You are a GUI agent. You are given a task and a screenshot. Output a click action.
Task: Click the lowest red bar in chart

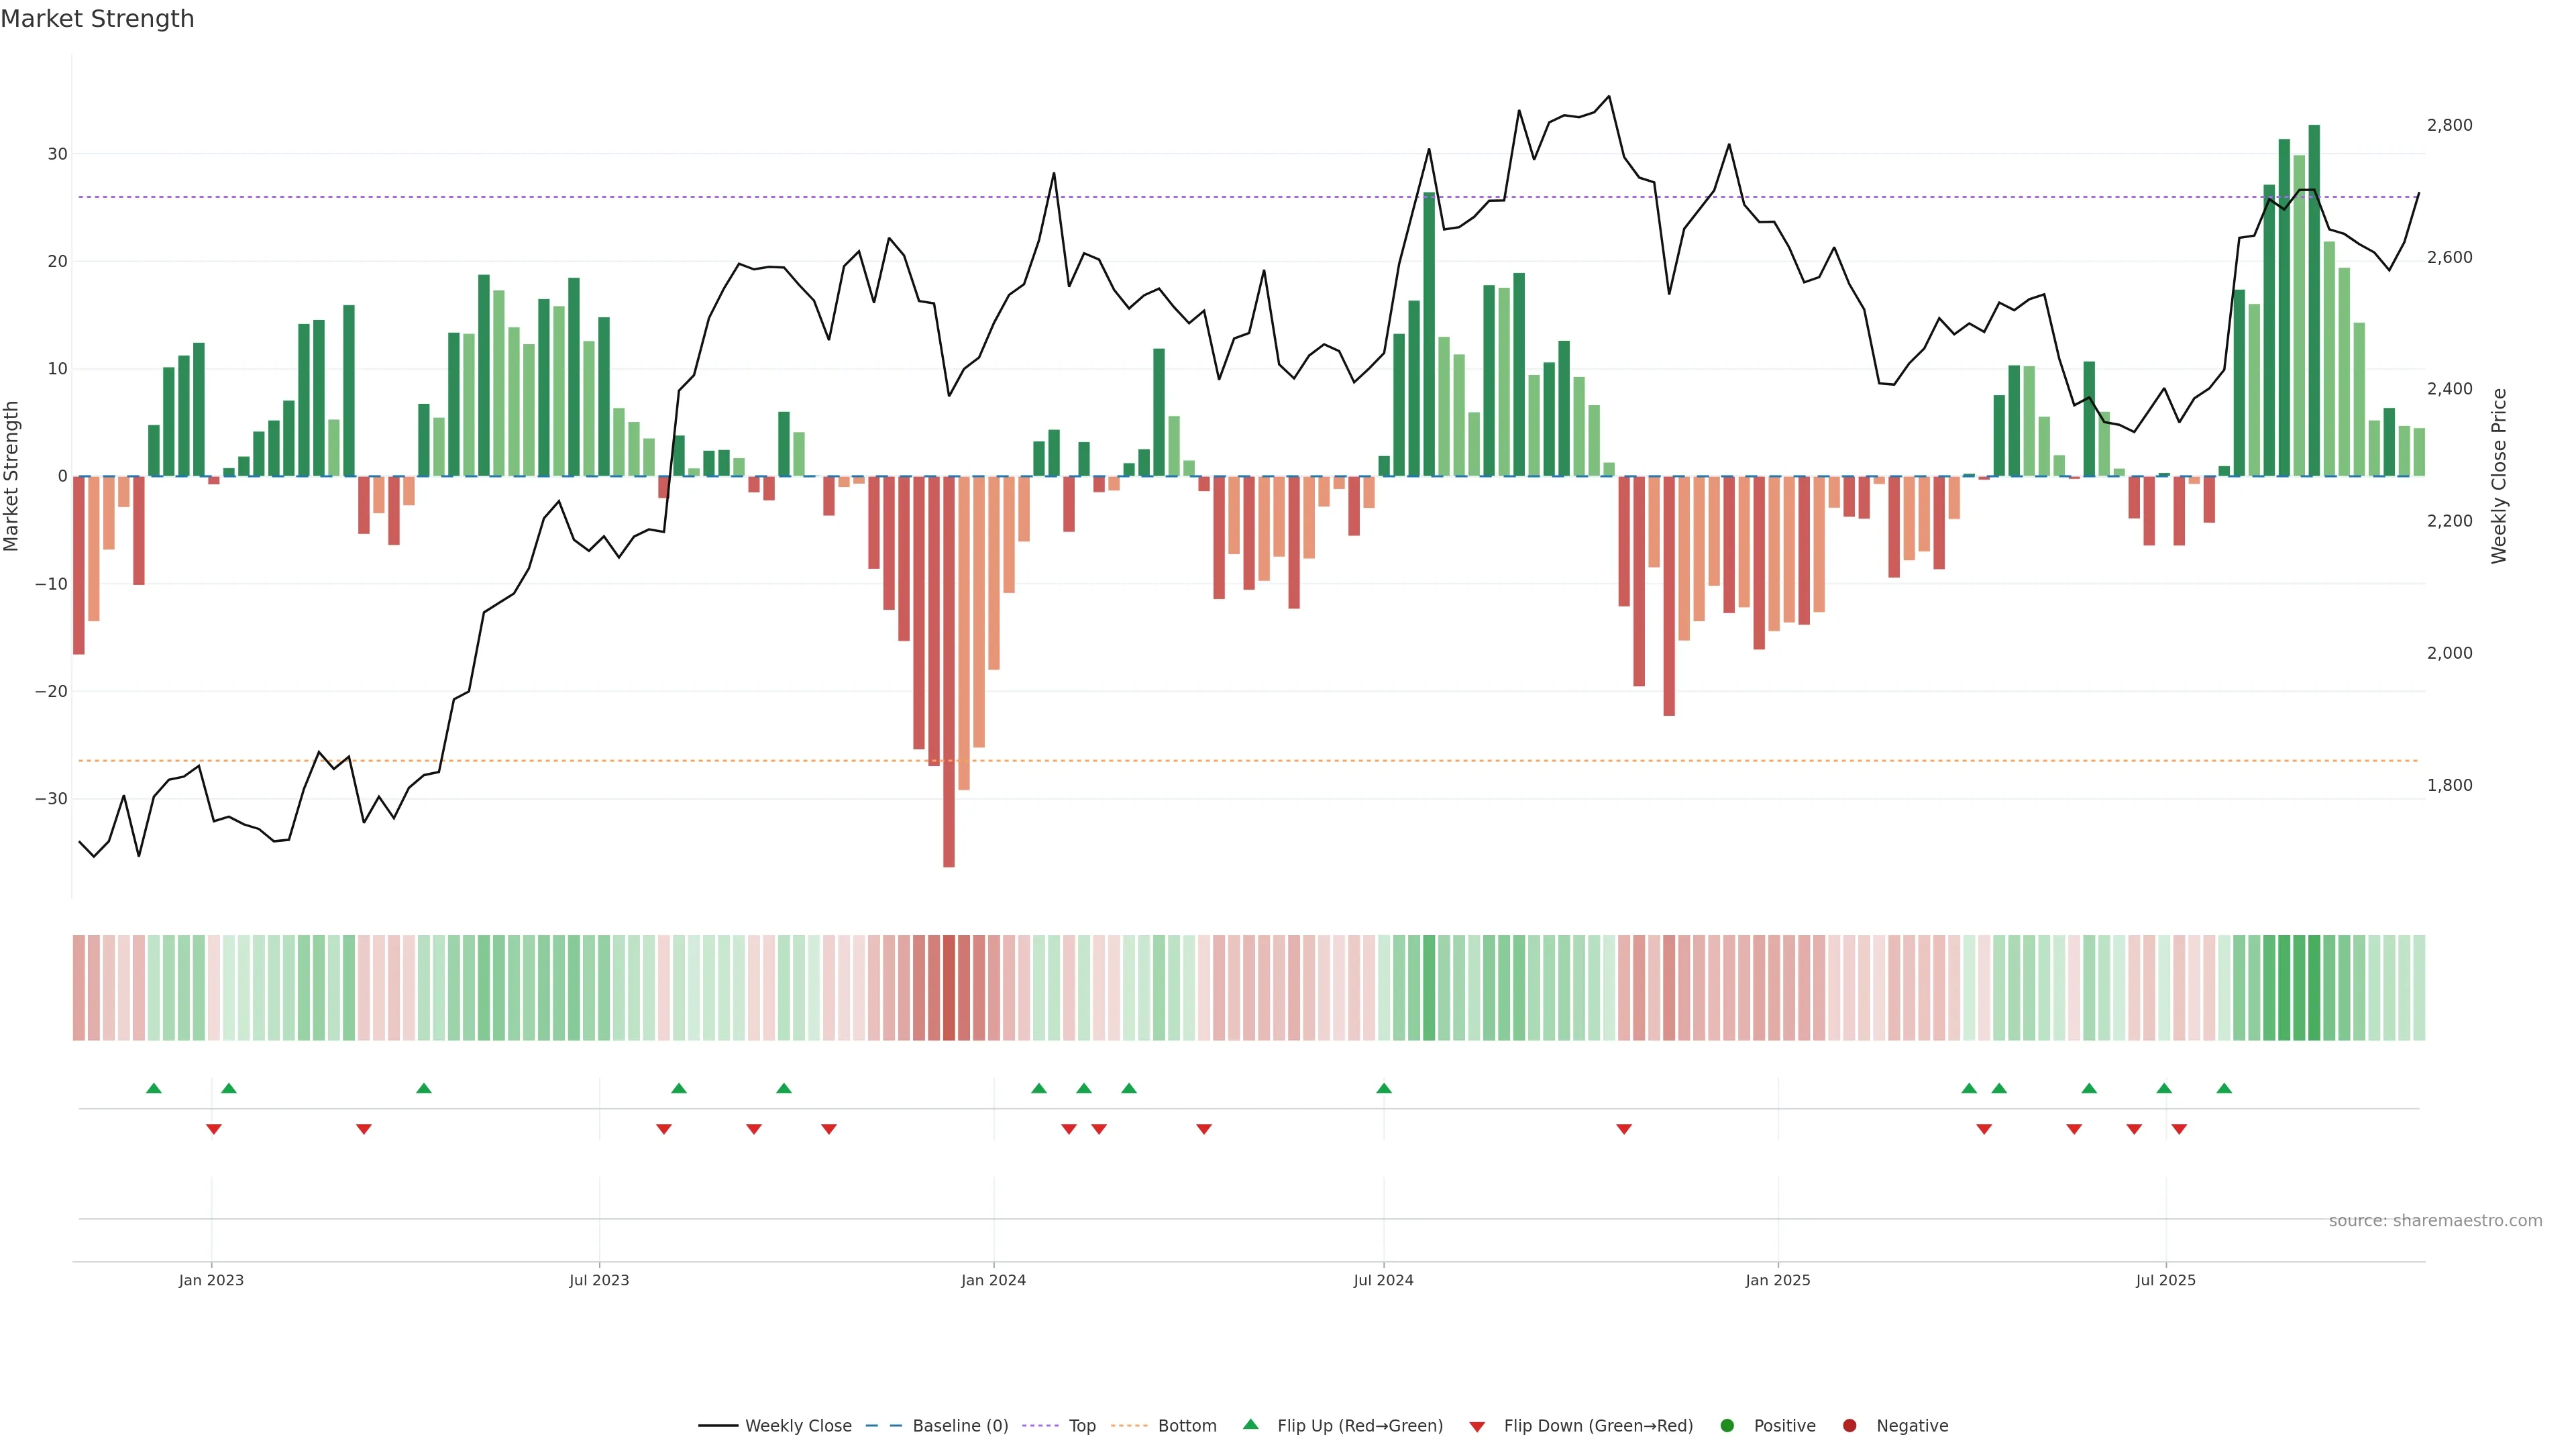coord(949,700)
